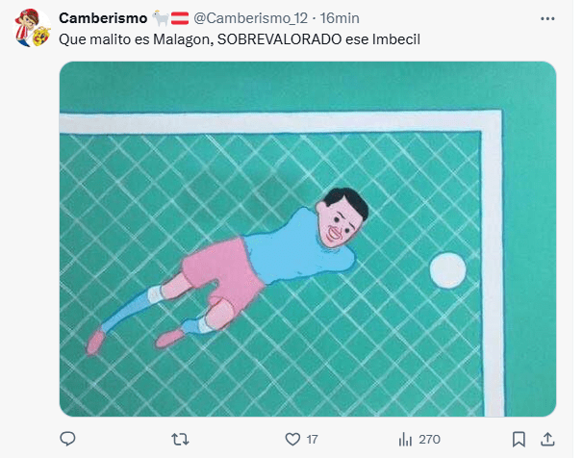Viewport: 583px width, 458px height.
Task: Click the white goalpost corner in image
Action: (x=491, y=122)
